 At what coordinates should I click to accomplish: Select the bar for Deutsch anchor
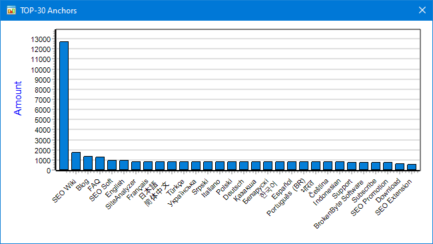(244, 166)
